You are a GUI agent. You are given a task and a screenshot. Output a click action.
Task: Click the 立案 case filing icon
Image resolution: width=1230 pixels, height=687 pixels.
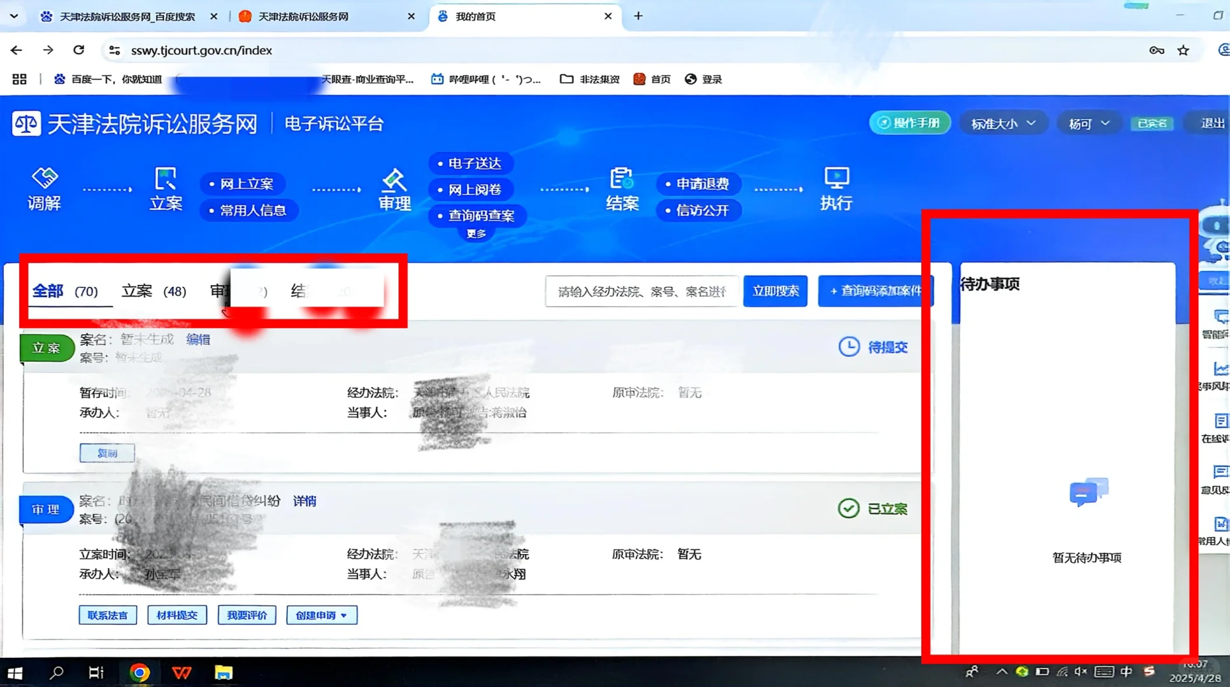click(166, 179)
